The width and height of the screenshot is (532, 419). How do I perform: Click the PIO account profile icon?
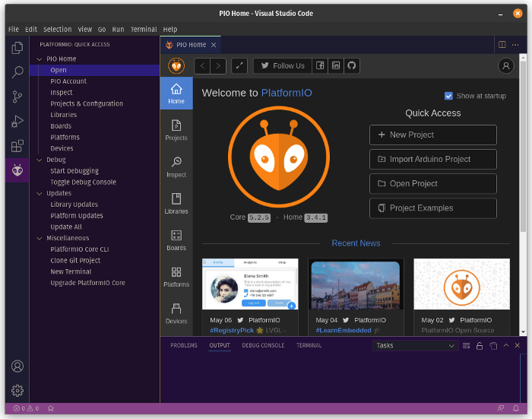coord(506,66)
